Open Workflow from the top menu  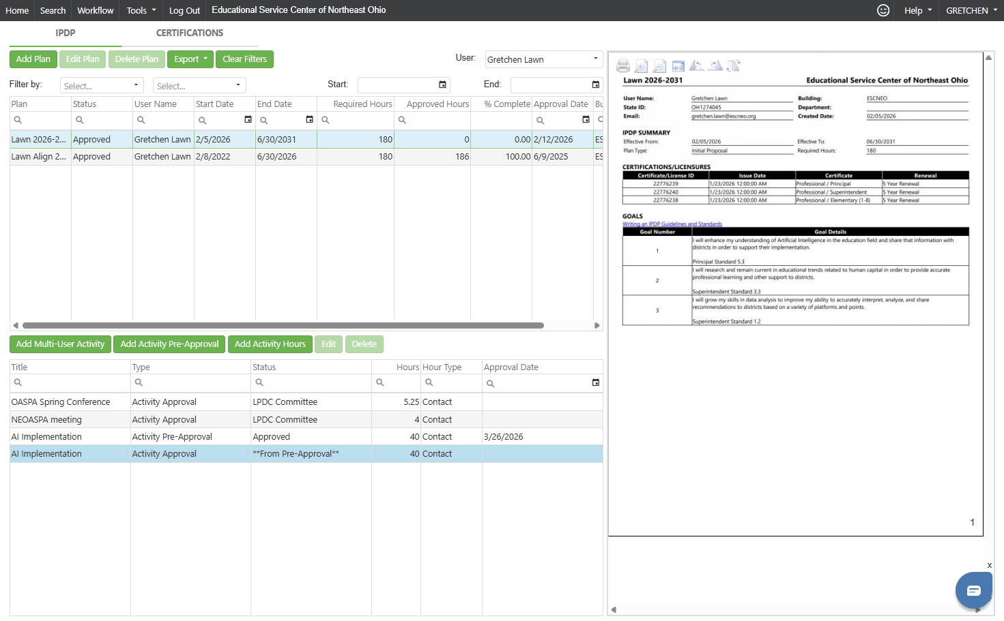96,10
